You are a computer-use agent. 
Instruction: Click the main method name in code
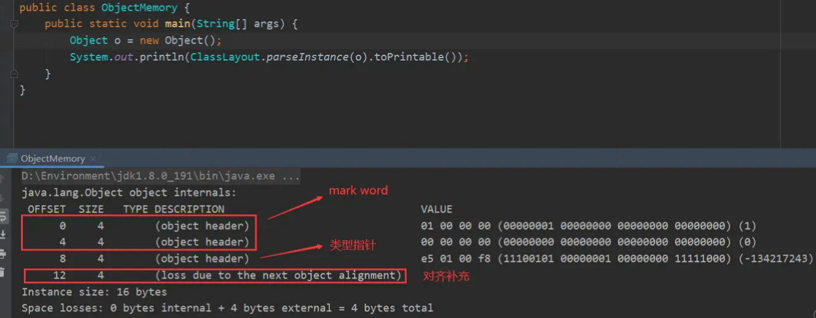pos(178,24)
